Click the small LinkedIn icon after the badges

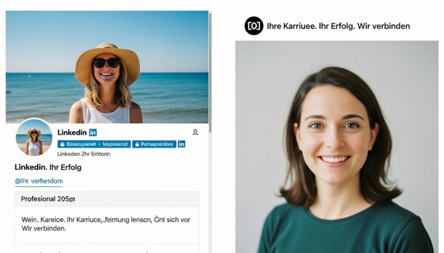182,144
